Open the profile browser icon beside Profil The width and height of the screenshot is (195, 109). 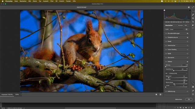[186, 29]
